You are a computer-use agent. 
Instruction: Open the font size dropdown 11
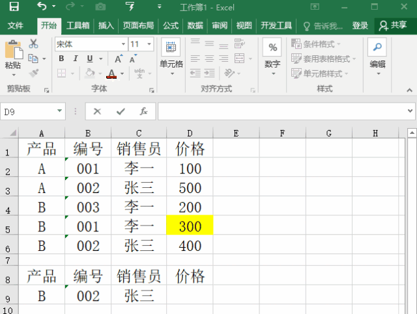(149, 44)
